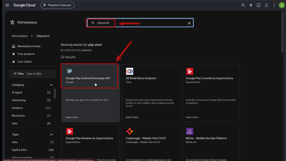Click the star icon beside Your products
The width and height of the screenshot is (286, 161).
tap(14, 54)
